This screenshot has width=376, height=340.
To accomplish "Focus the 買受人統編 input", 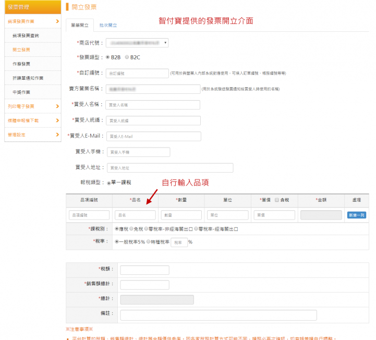I will [153, 120].
